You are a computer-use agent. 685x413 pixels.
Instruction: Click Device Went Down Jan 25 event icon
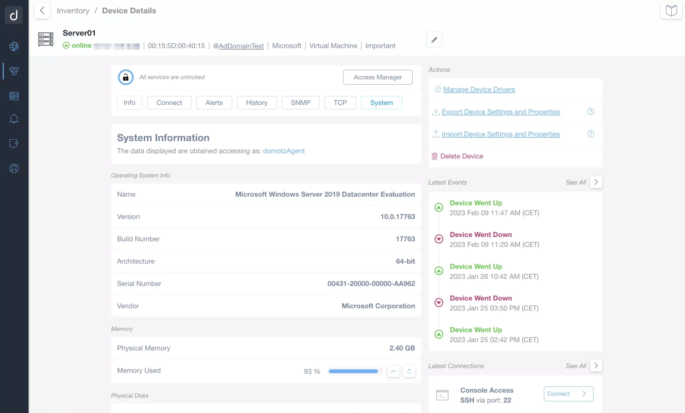coord(439,302)
